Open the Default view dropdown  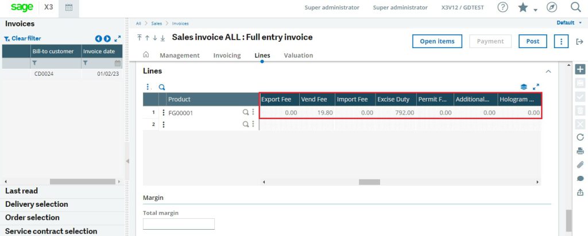tap(568, 23)
